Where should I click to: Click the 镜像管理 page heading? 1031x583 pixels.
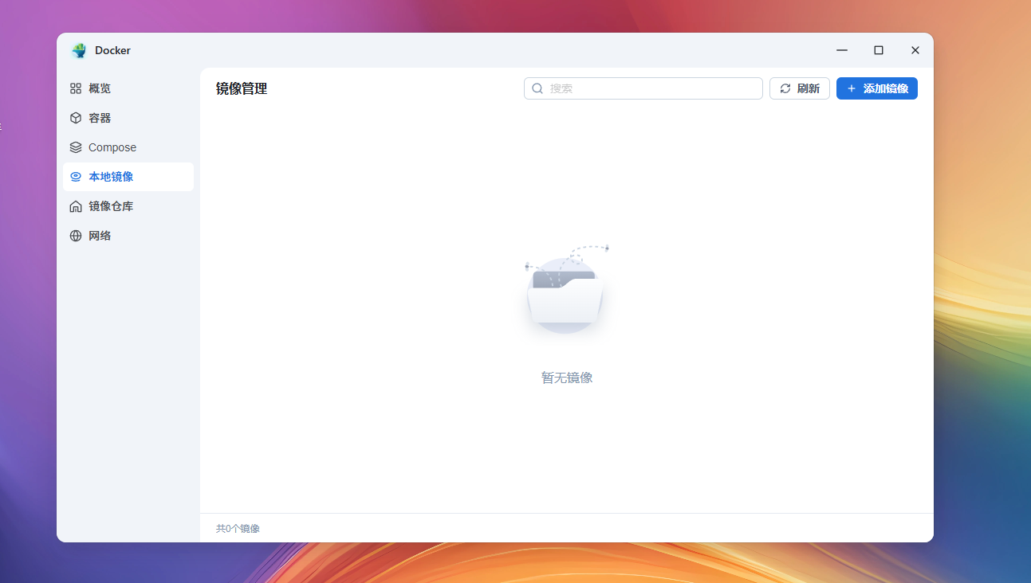tap(242, 88)
